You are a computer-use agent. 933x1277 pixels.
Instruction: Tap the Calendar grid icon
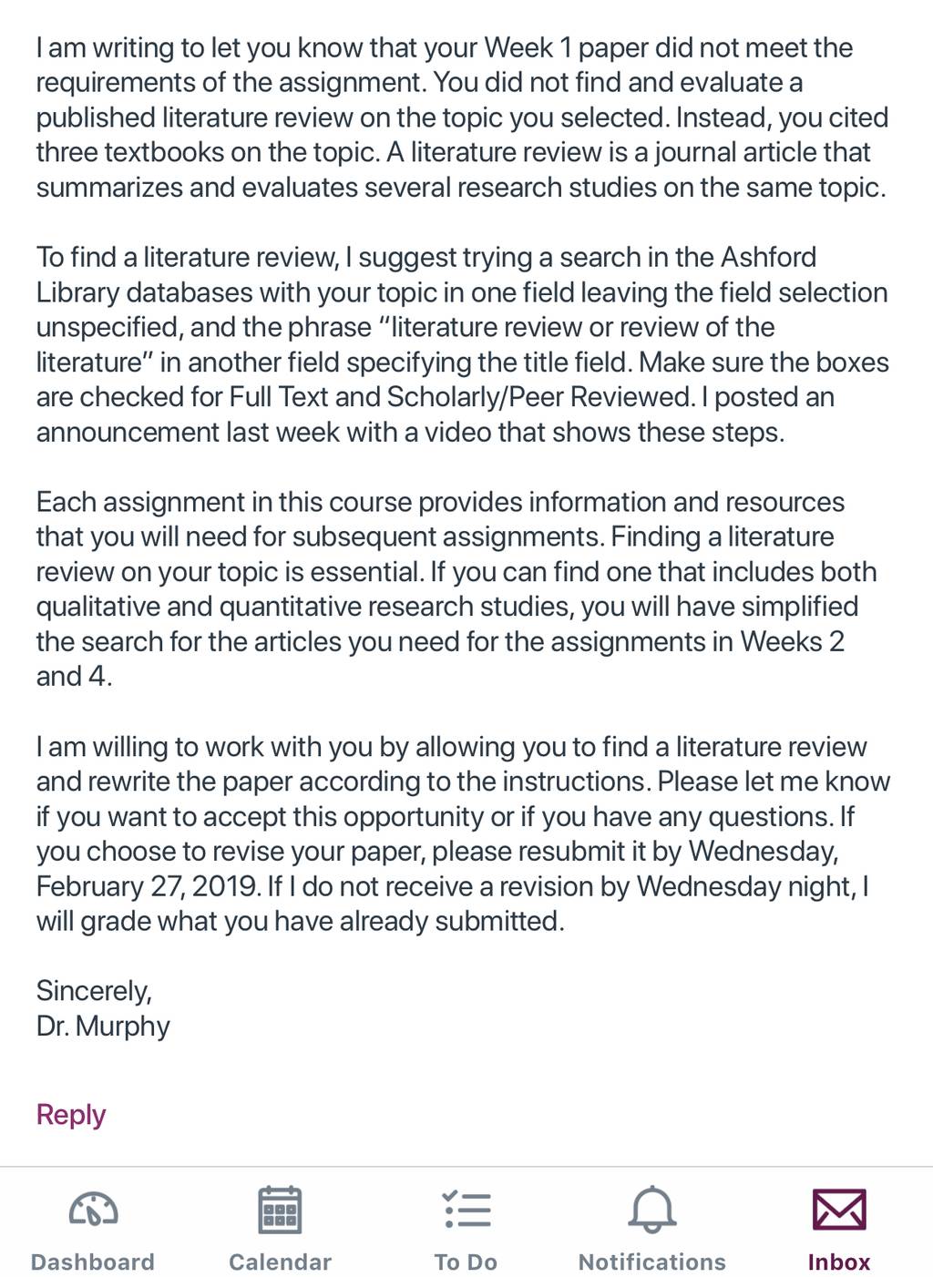point(280,1210)
